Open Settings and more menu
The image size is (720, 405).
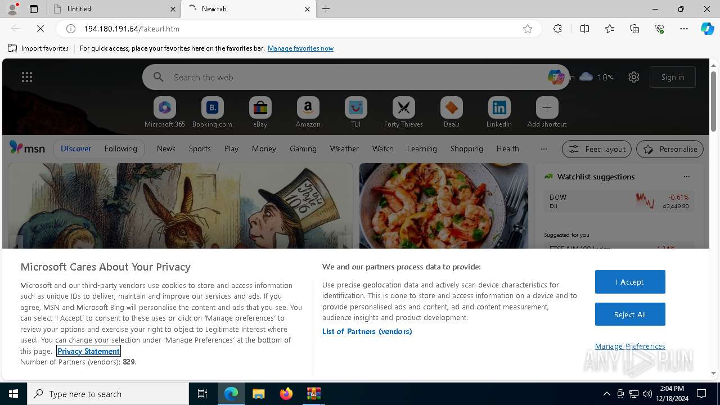click(x=684, y=29)
